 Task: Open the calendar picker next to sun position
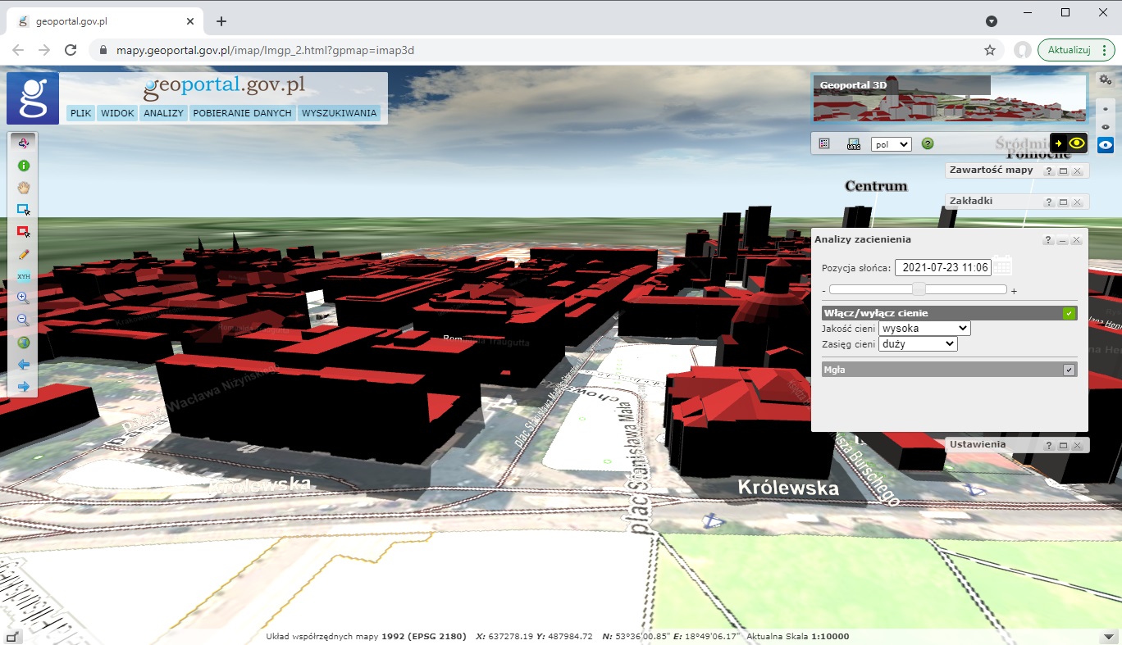point(1002,266)
